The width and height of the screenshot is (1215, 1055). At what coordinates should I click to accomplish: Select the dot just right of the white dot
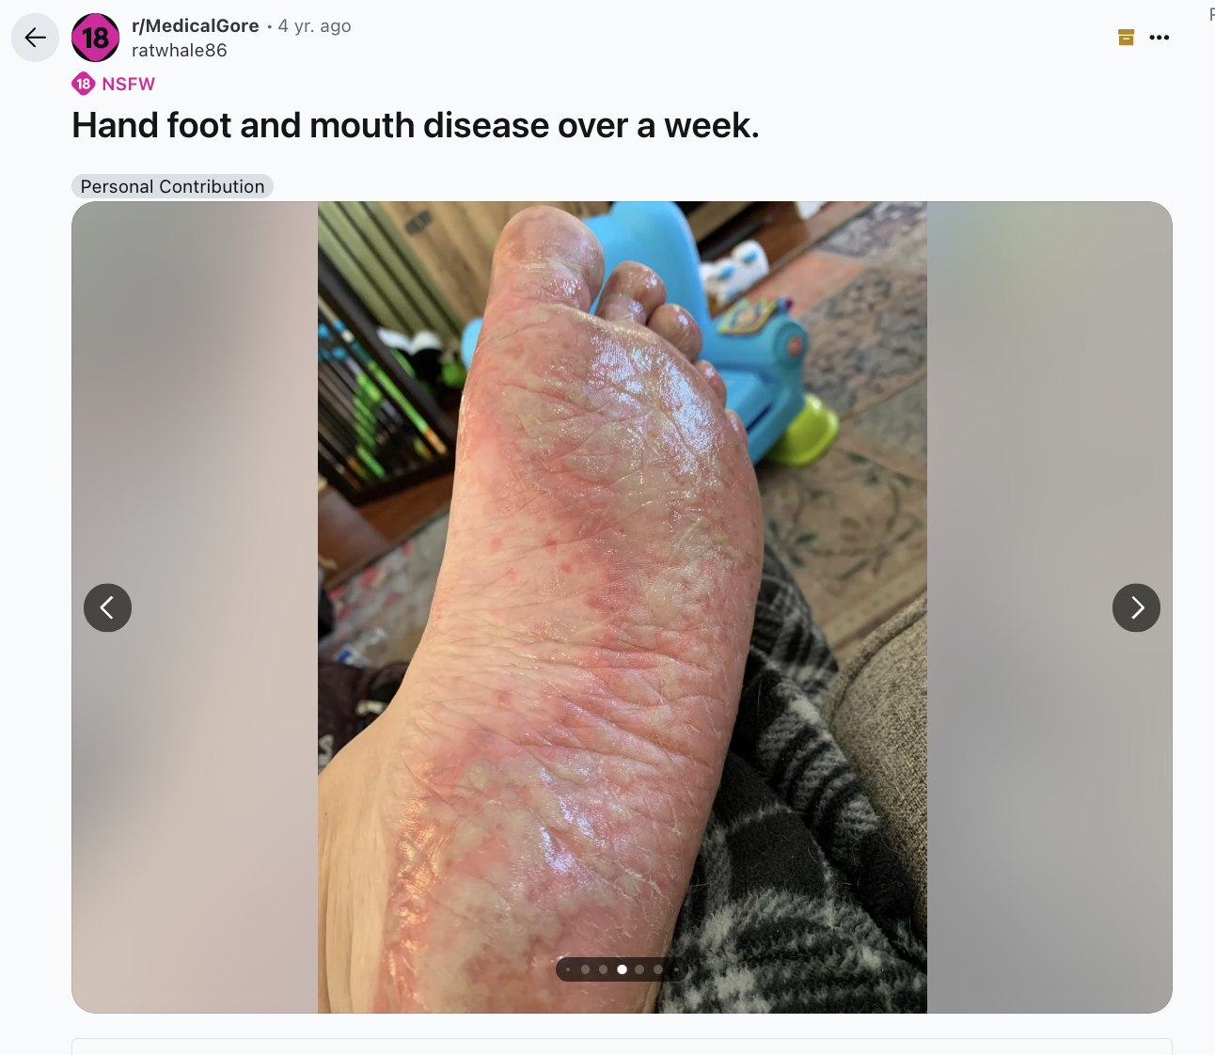tap(639, 969)
